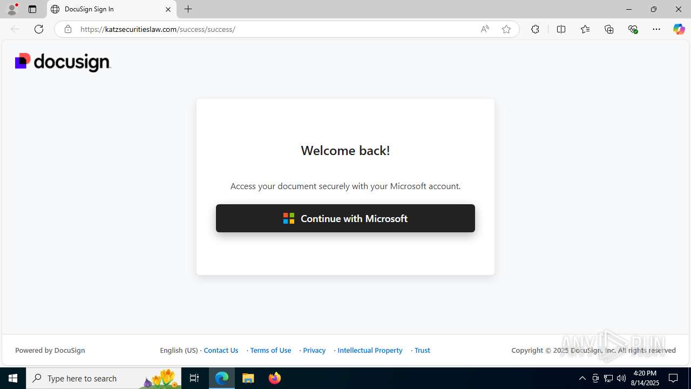Open the volume speaker icon
The image size is (691, 389).
click(x=621, y=378)
